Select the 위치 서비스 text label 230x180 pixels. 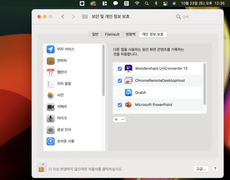65,49
